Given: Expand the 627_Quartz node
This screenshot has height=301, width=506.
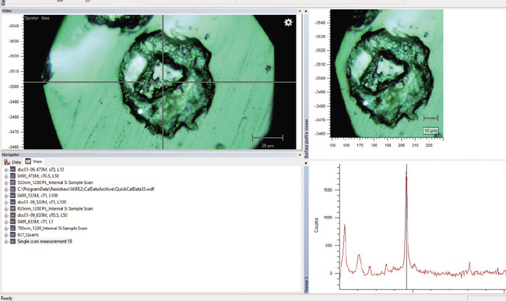Looking at the screenshot, I should point(6,235).
